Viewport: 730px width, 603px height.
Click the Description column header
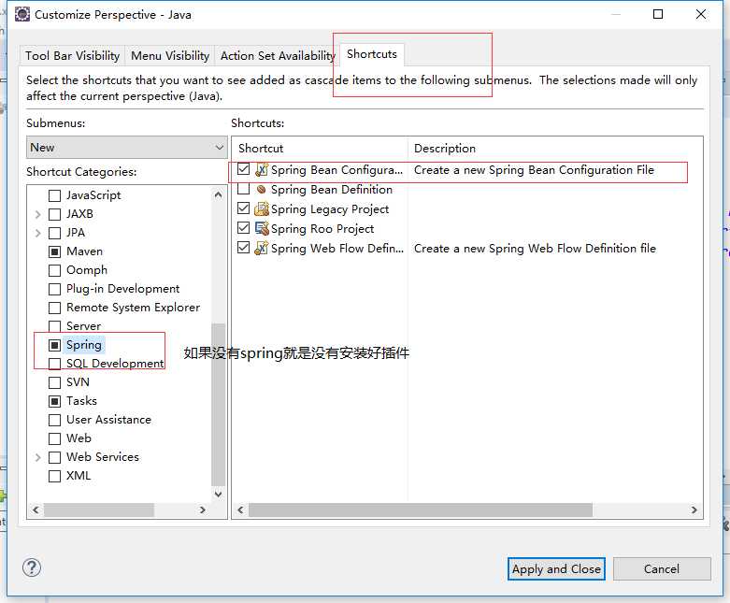coord(555,148)
